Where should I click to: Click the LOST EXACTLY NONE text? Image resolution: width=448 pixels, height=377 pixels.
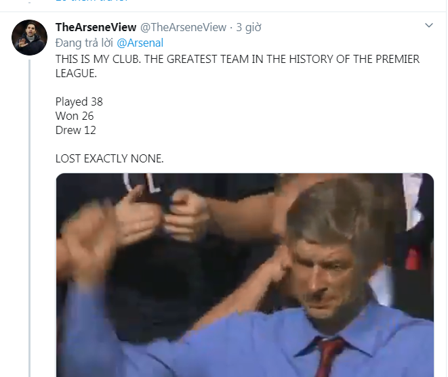coord(110,159)
